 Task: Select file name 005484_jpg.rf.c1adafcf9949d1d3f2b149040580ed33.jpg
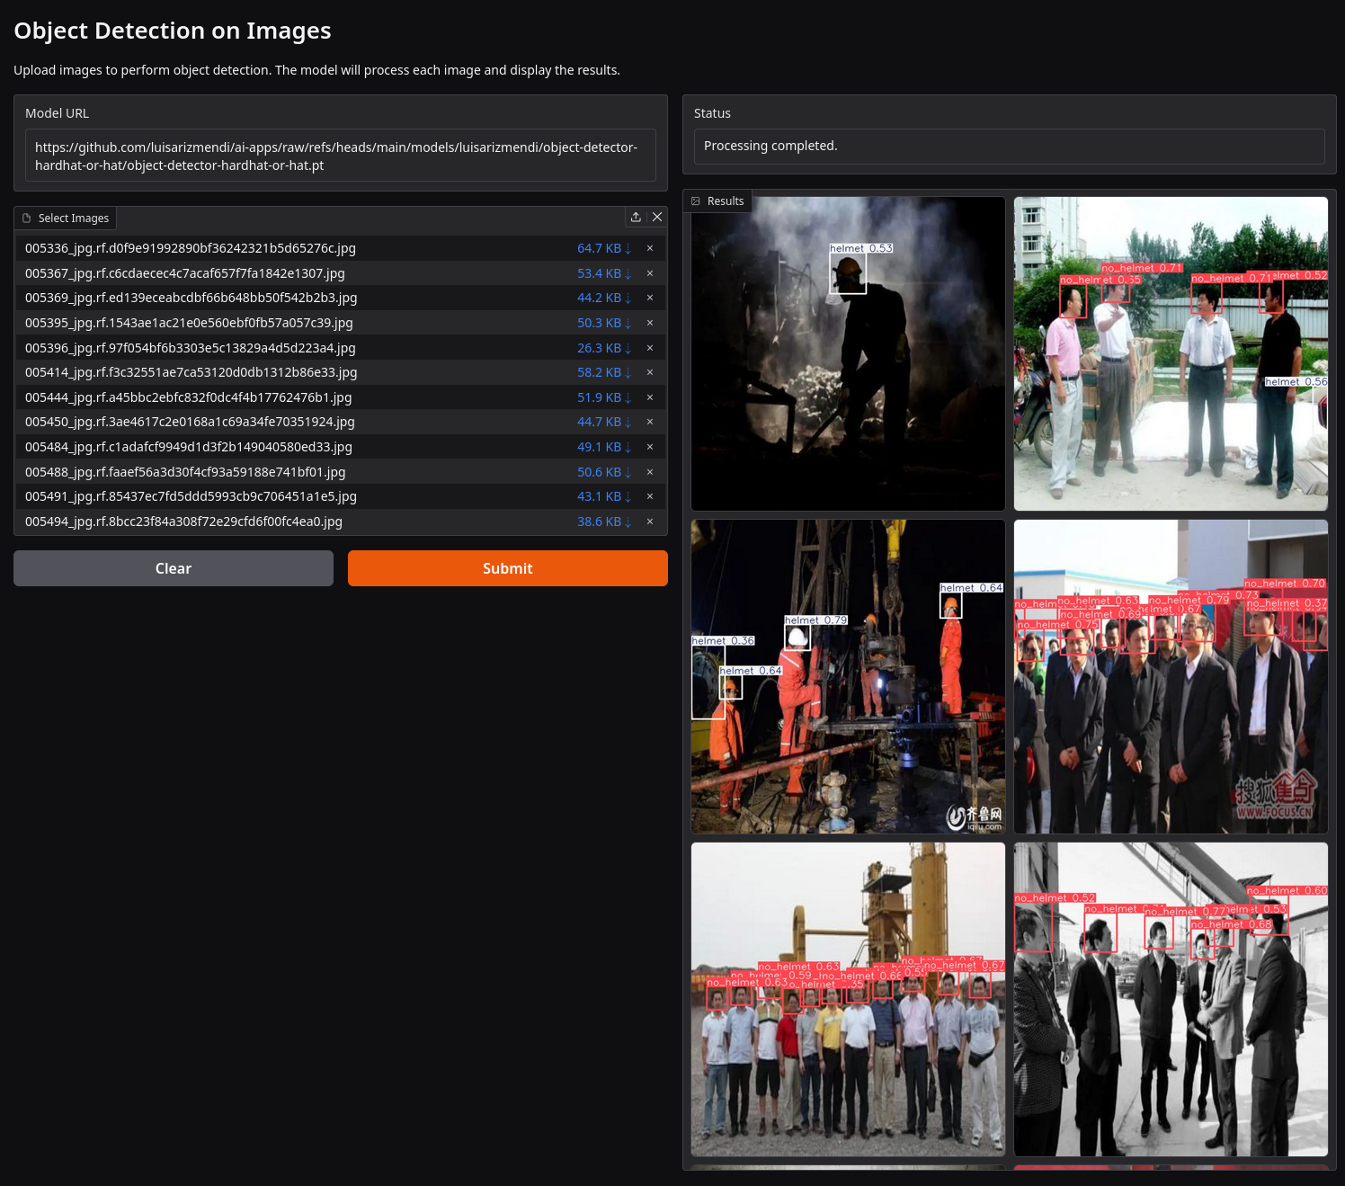coord(189,447)
